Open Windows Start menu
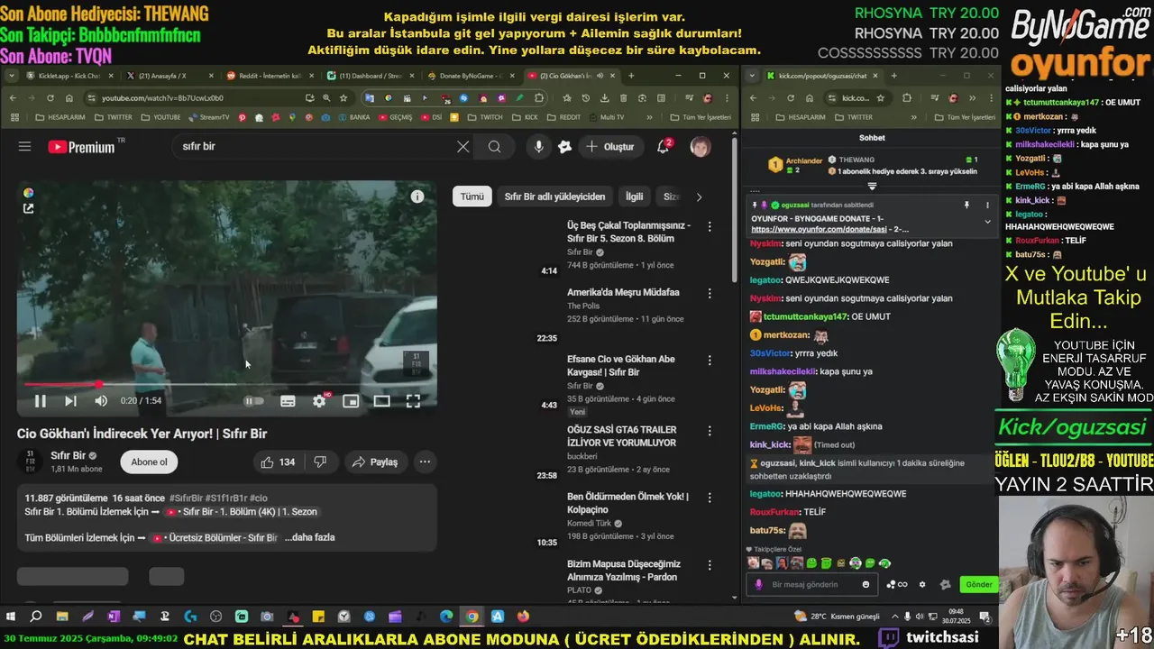The image size is (1154, 649). [11, 617]
